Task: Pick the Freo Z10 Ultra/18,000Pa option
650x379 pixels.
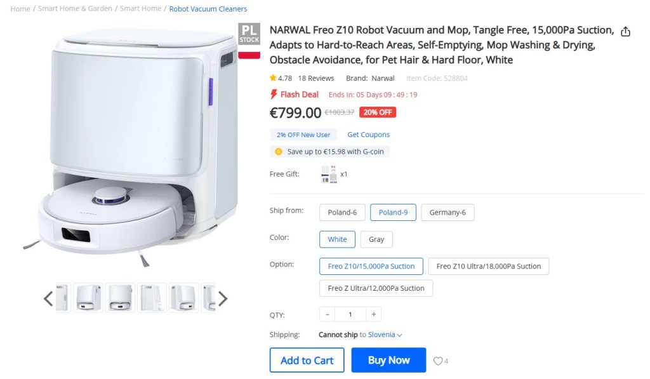Action: 488,266
